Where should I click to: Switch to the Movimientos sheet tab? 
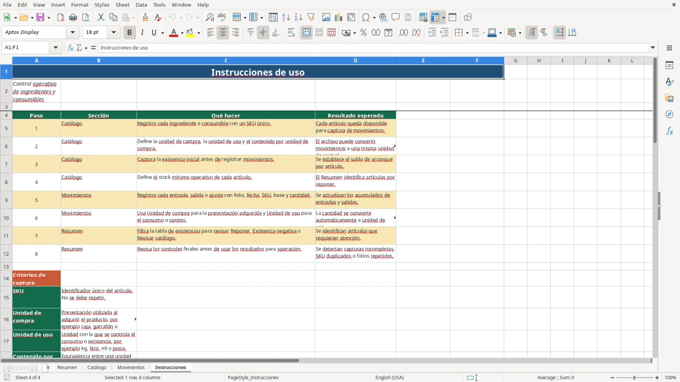(x=131, y=367)
